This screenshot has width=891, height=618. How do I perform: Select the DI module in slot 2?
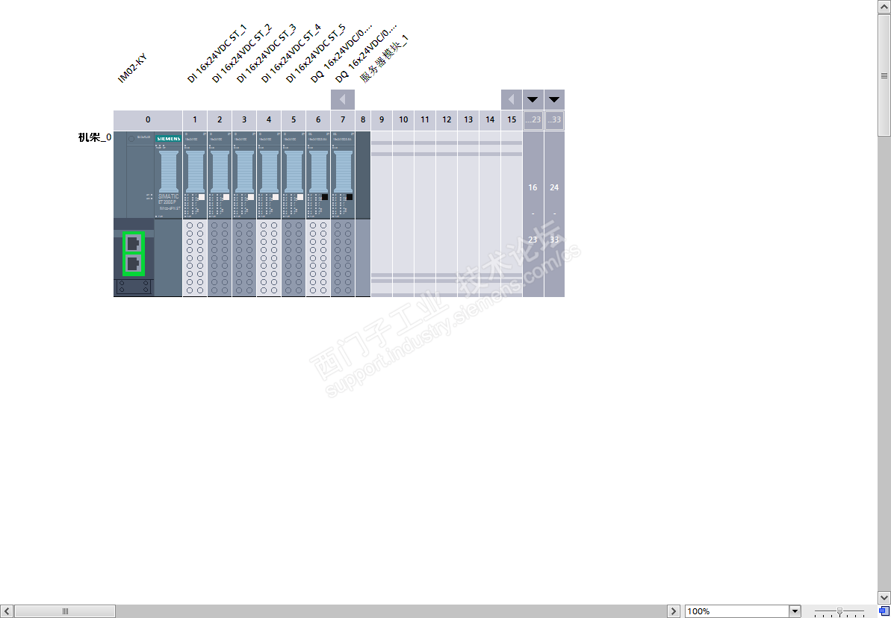coord(220,213)
